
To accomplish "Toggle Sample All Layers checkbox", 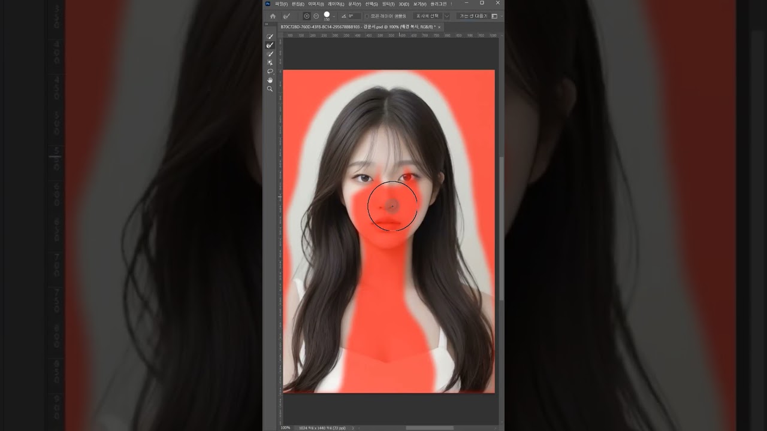I will pyautogui.click(x=367, y=16).
